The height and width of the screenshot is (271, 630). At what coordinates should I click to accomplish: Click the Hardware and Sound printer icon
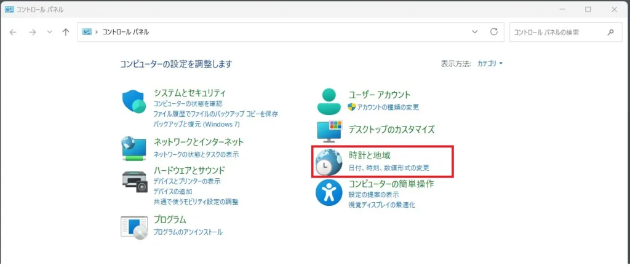tap(134, 179)
